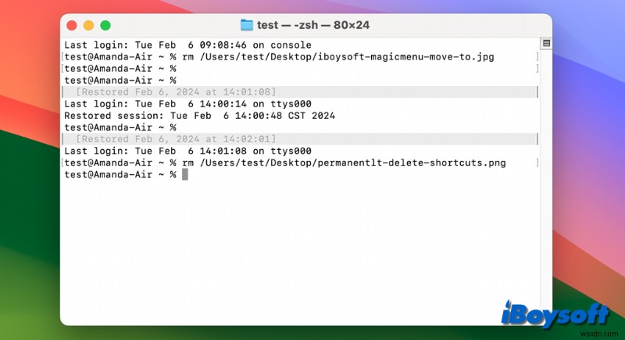The height and width of the screenshot is (340, 625).
Task: Click line 'Last login: Tue Feb 6 09:08:46 on console'
Action: 187,45
